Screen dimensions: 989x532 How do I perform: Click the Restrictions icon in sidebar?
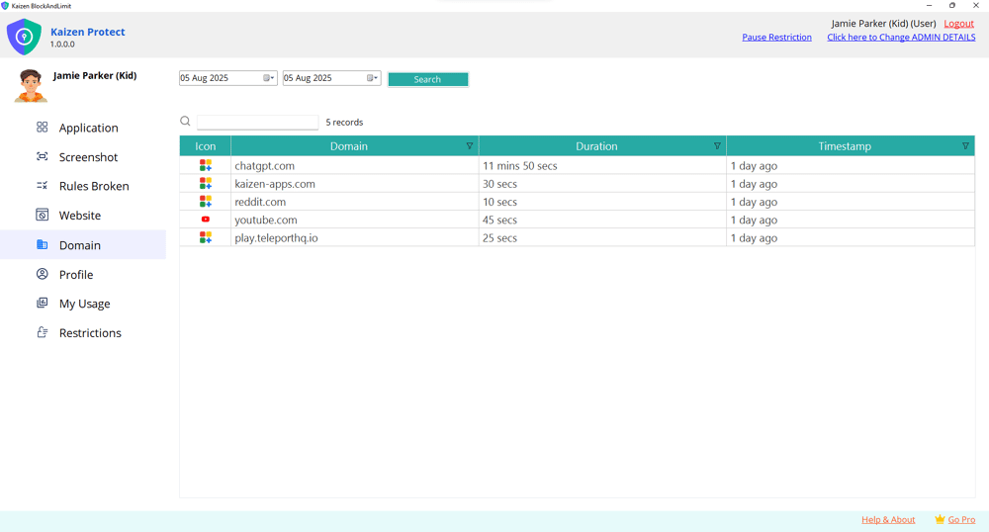click(42, 332)
